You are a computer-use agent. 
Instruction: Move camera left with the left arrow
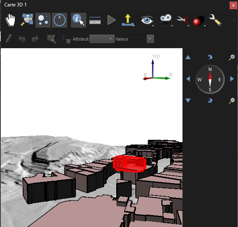coord(188,79)
